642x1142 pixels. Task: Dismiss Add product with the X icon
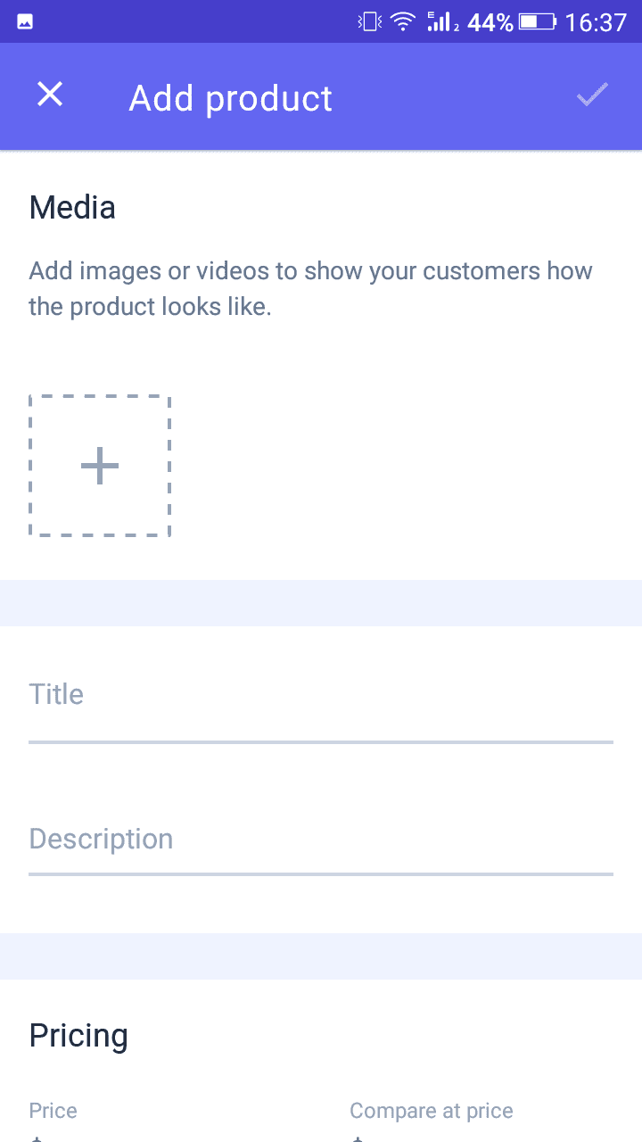coord(49,94)
